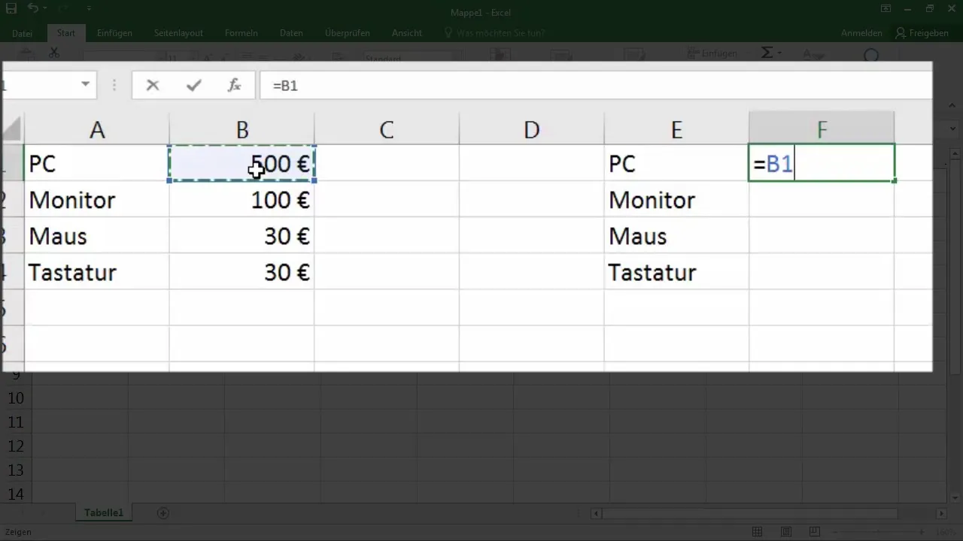This screenshot has width=963, height=541.
Task: Click cell E1 containing PC
Action: (x=676, y=163)
